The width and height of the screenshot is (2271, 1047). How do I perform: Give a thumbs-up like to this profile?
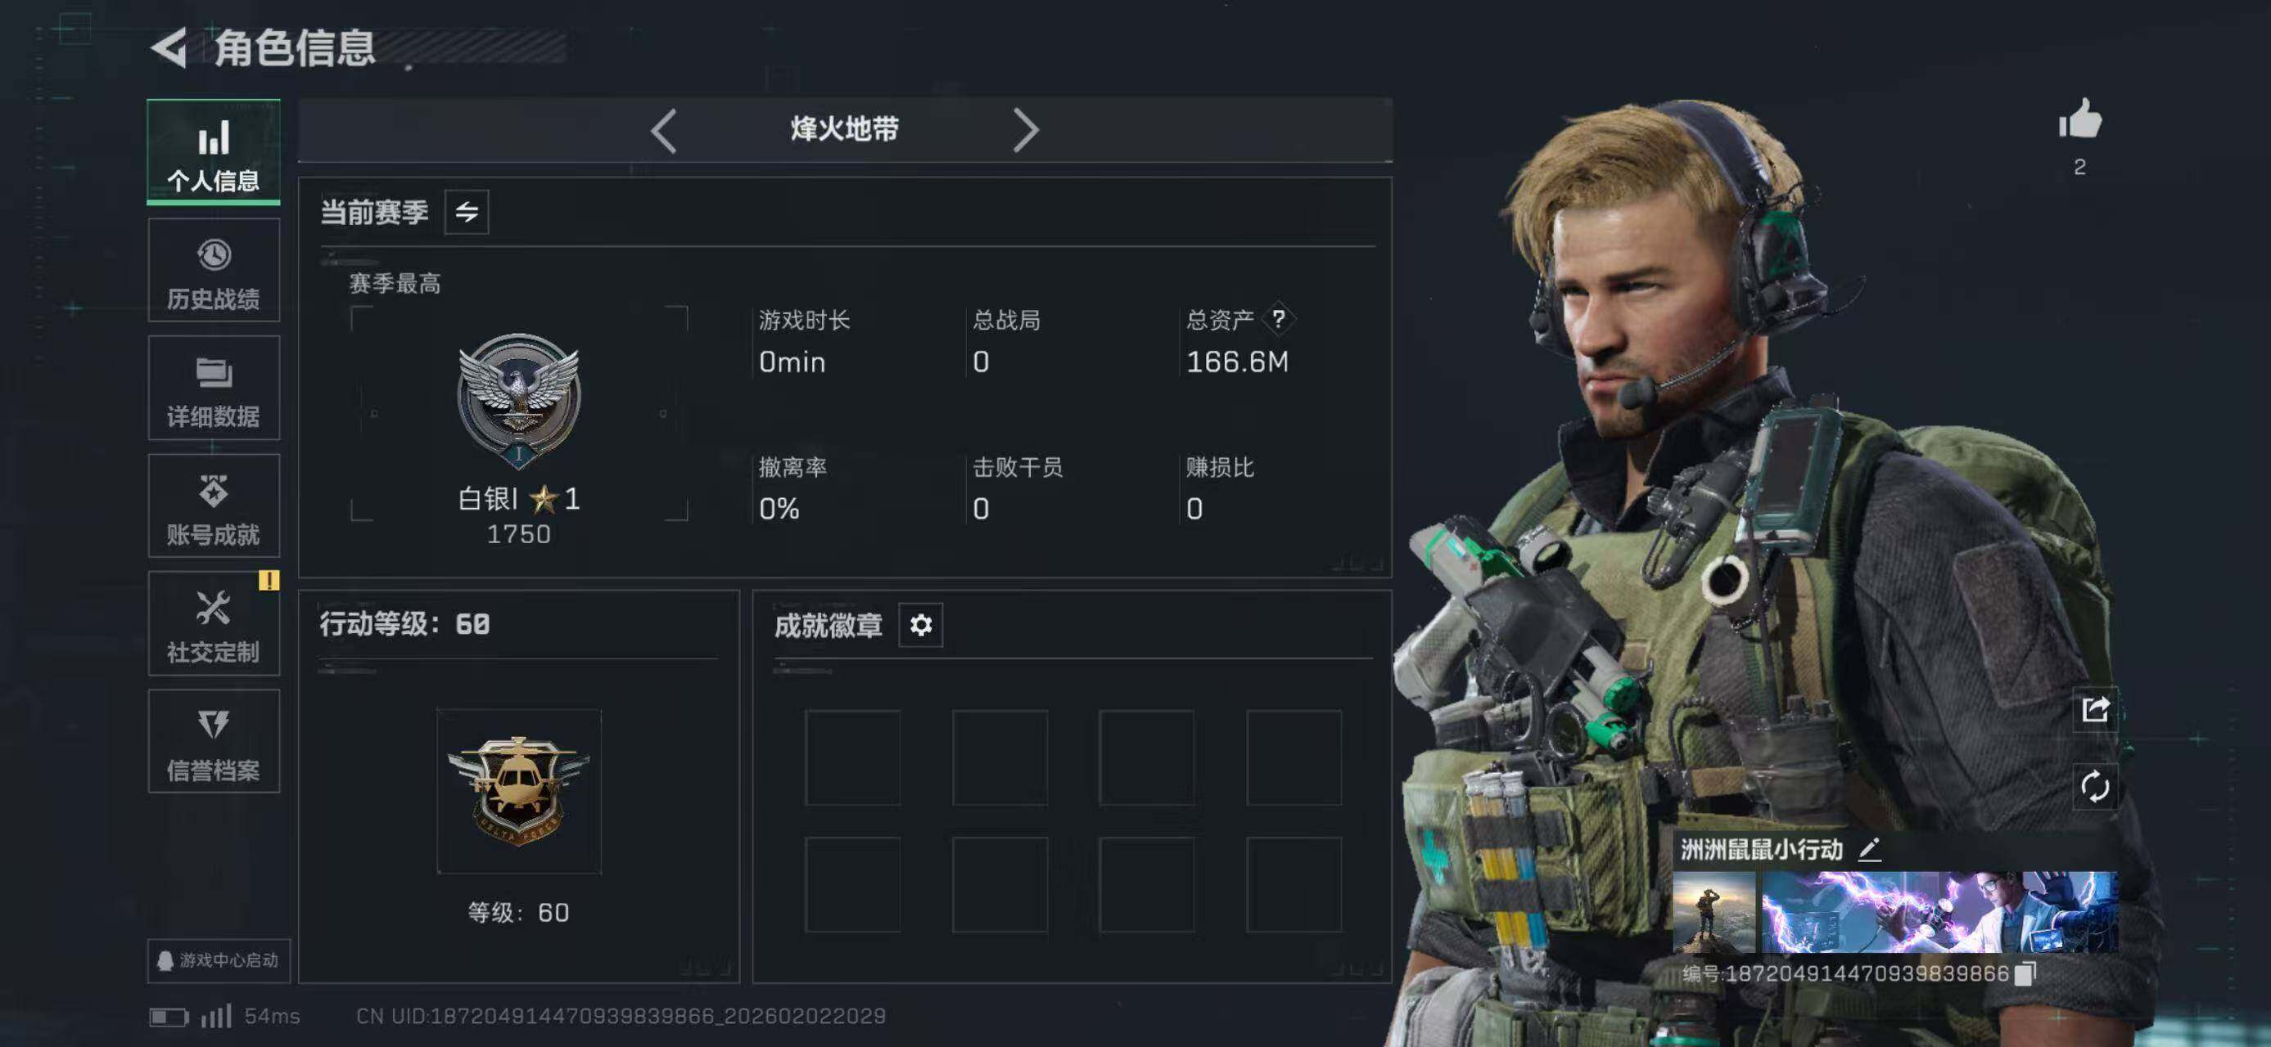pyautogui.click(x=2079, y=119)
